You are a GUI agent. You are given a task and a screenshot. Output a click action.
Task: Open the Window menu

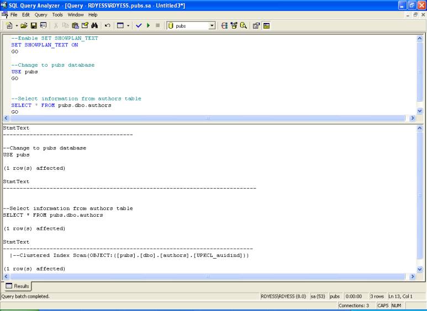(76, 15)
